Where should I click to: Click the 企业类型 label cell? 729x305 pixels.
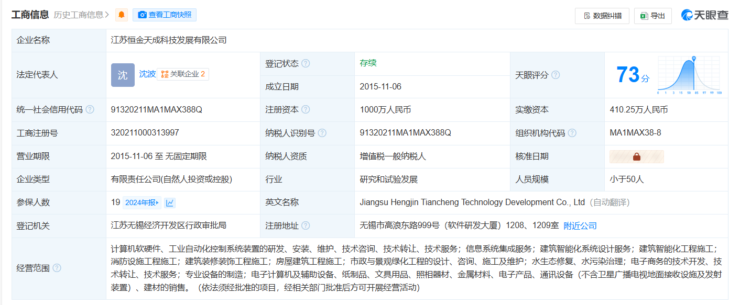59,179
